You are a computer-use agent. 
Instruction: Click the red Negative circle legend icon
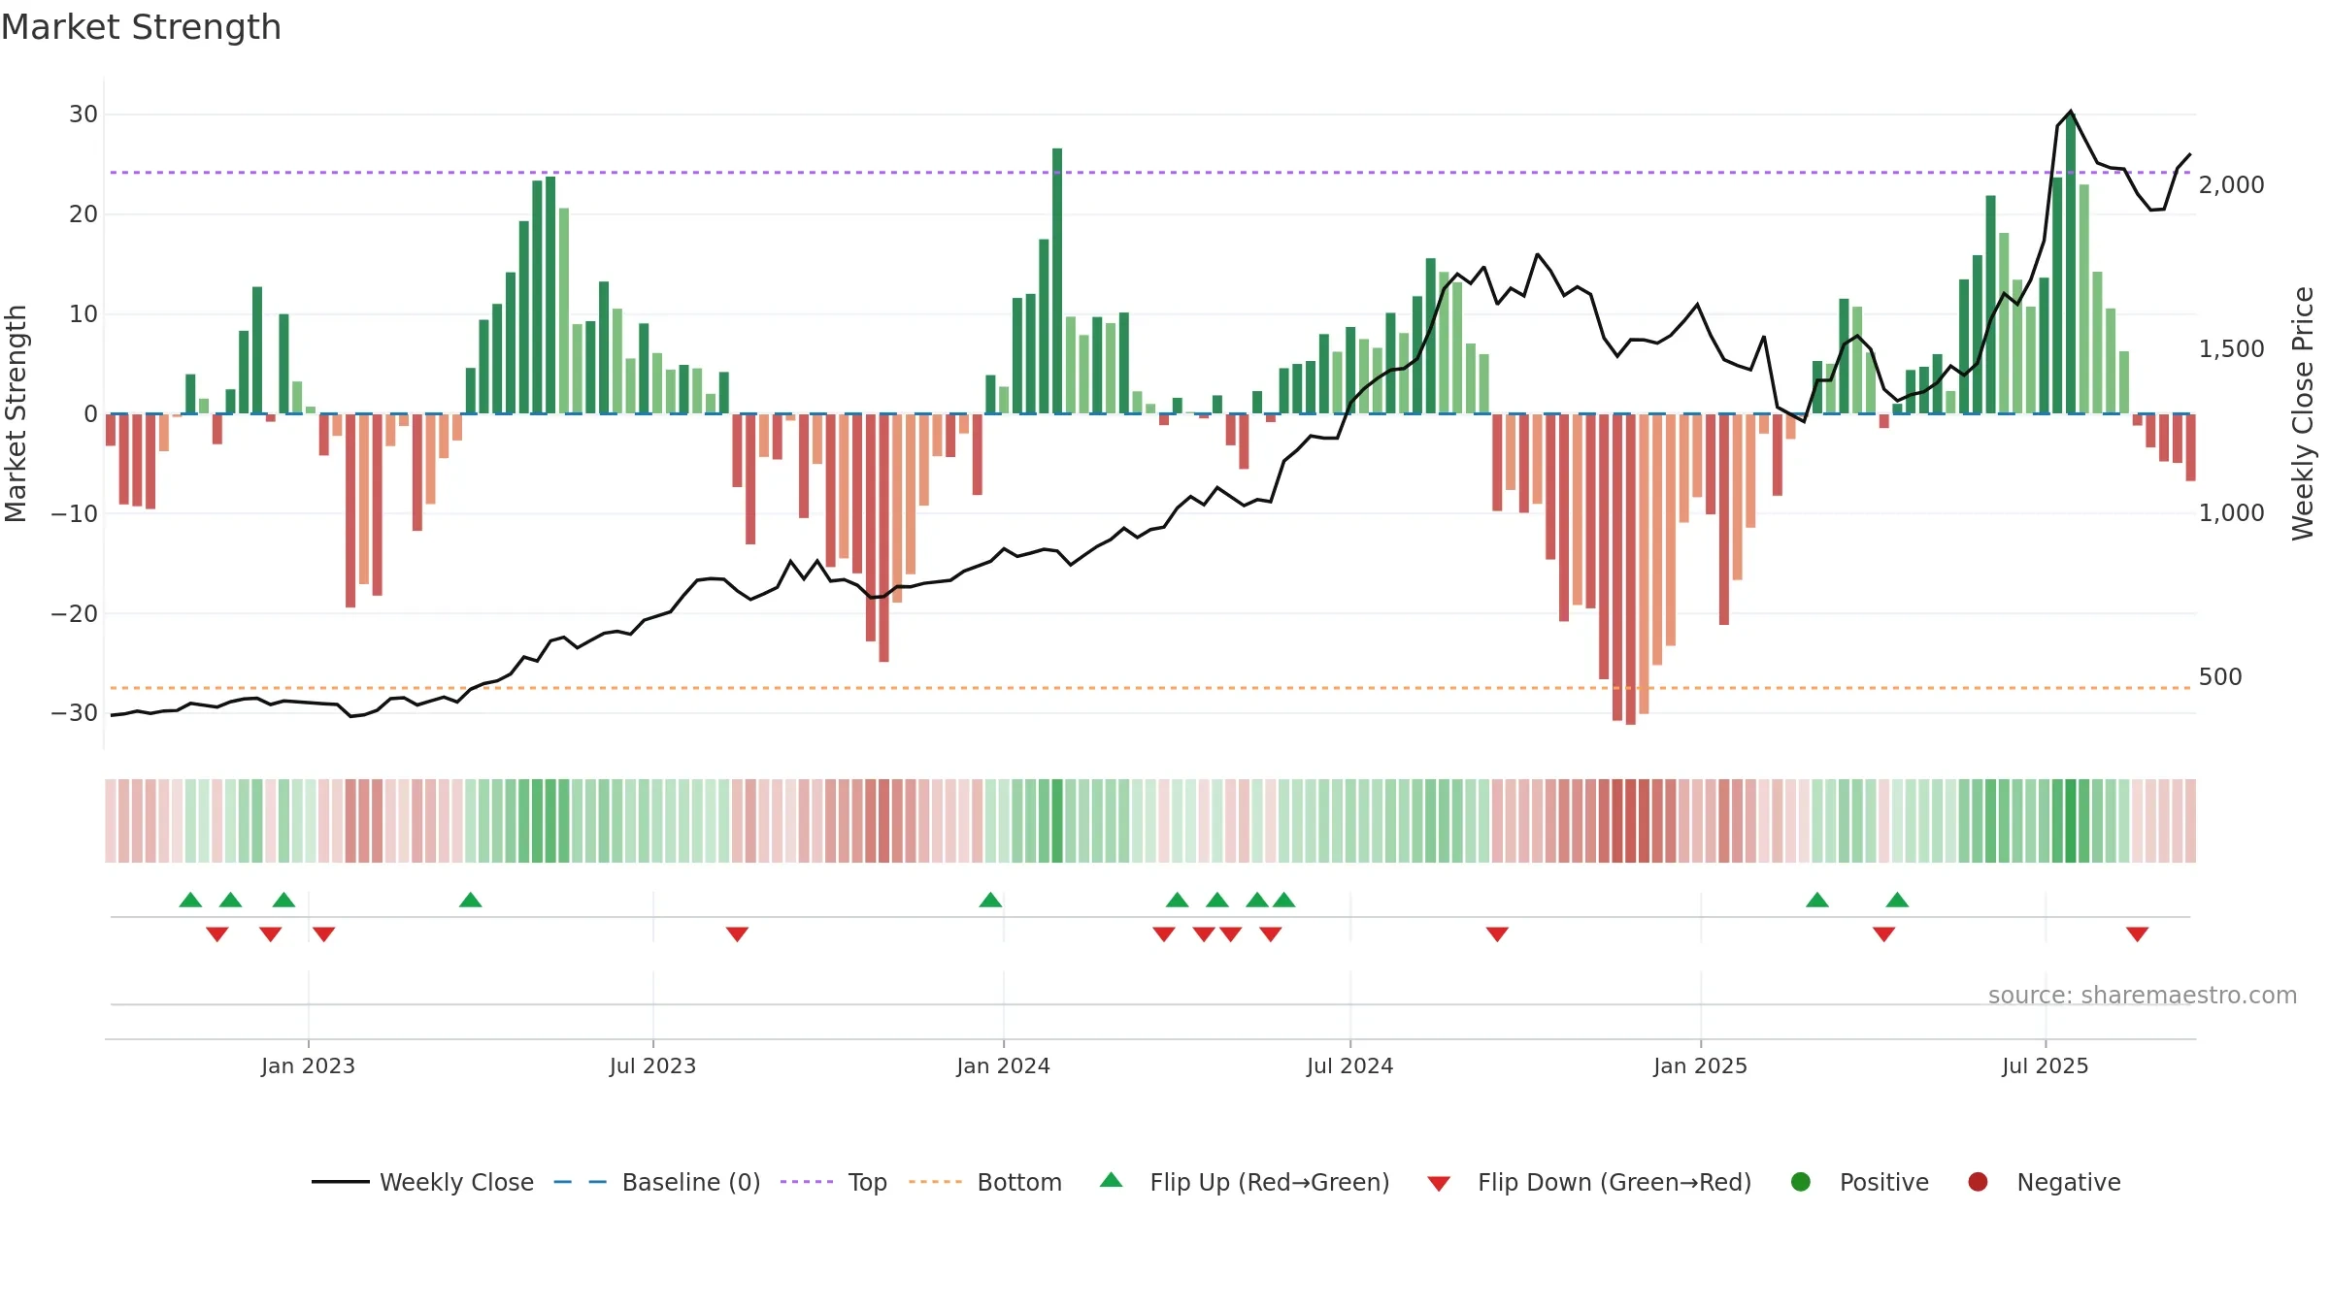point(1978,1182)
